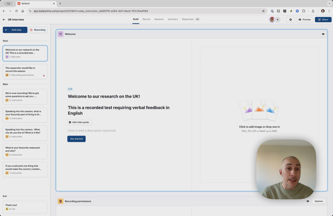Click the Add step button
This screenshot has height=216, width=333.
click(15, 30)
